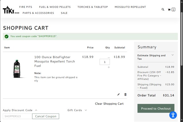183x122 pixels.
Task: Click Discount 15% Off Fire Pit label
Action: (149, 76)
